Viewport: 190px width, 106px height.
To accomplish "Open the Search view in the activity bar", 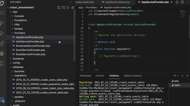I will tap(2, 13).
